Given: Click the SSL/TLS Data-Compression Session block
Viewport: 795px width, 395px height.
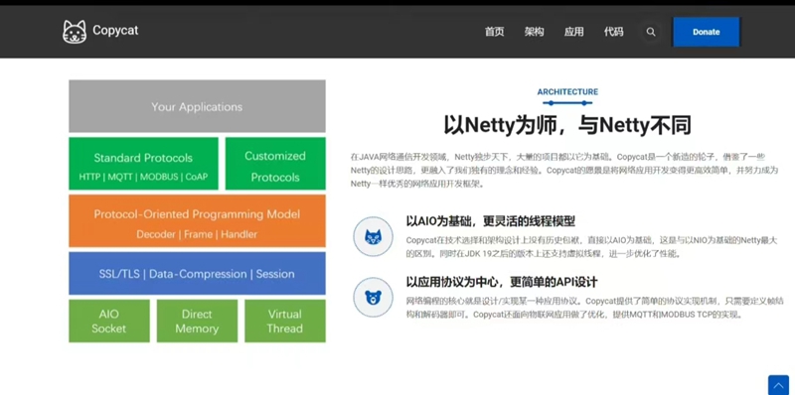Looking at the screenshot, I should pos(197,274).
